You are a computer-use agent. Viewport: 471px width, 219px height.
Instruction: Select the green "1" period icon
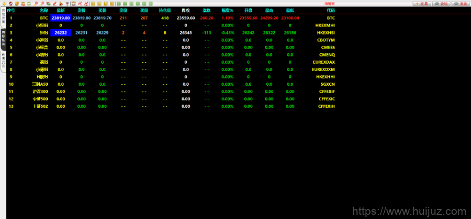click(x=119, y=4)
